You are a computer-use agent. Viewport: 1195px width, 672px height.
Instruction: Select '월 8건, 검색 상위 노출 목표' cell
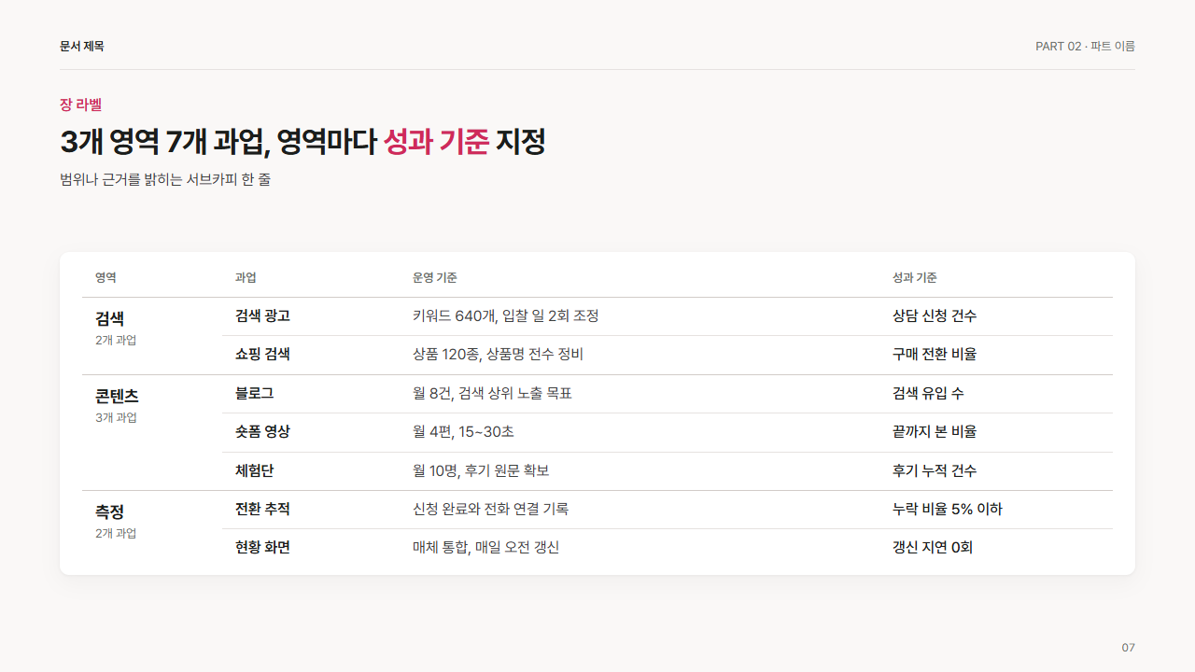click(492, 394)
